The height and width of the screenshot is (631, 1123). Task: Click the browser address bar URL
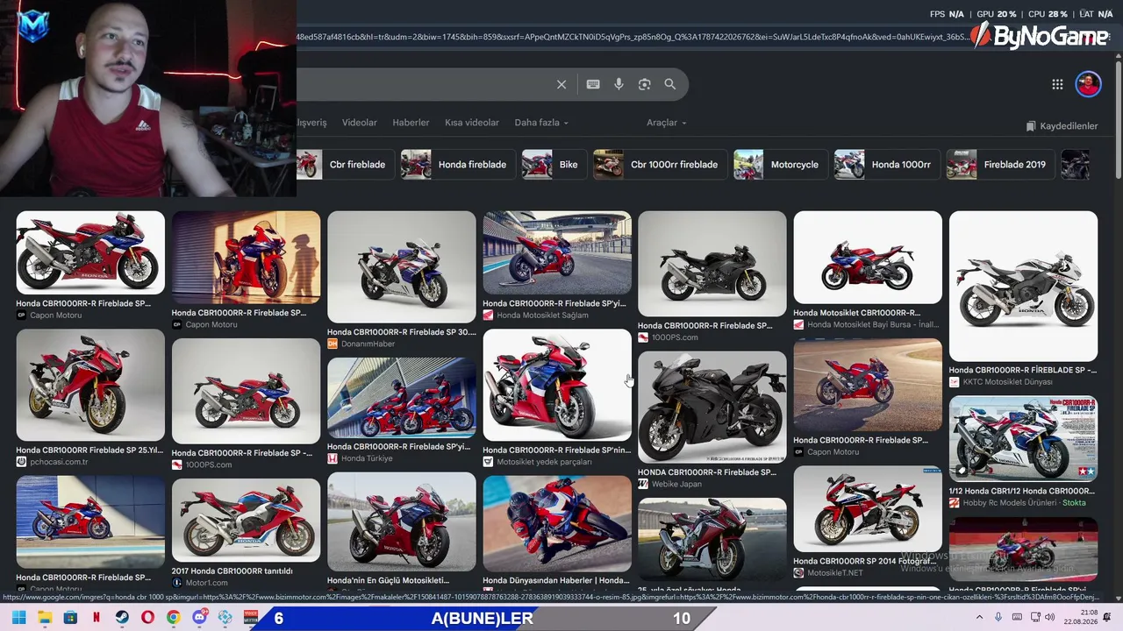click(632, 37)
